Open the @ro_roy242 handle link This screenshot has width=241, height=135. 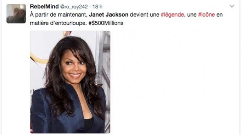pyautogui.click(x=74, y=7)
